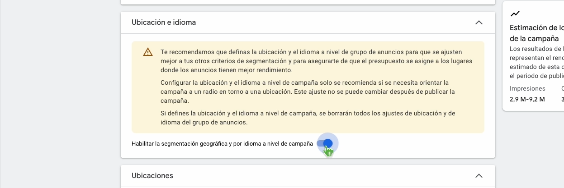Collapse the Ubicación e idioma section chevron
Screen dimensions: 564x188
point(479,23)
